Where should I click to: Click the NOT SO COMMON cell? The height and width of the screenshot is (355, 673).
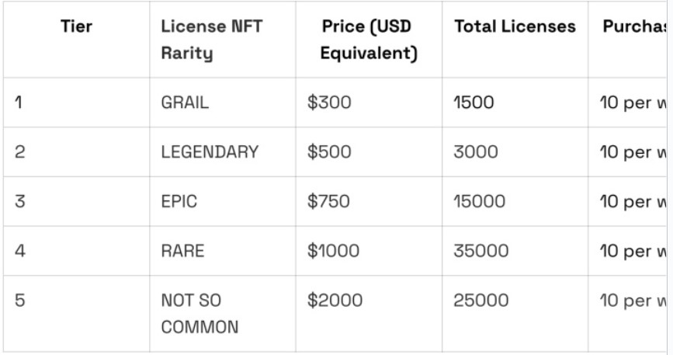point(199,313)
